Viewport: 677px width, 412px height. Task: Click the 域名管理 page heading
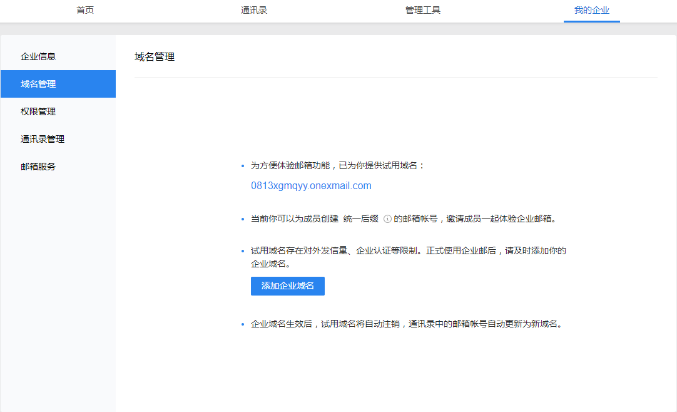(155, 57)
